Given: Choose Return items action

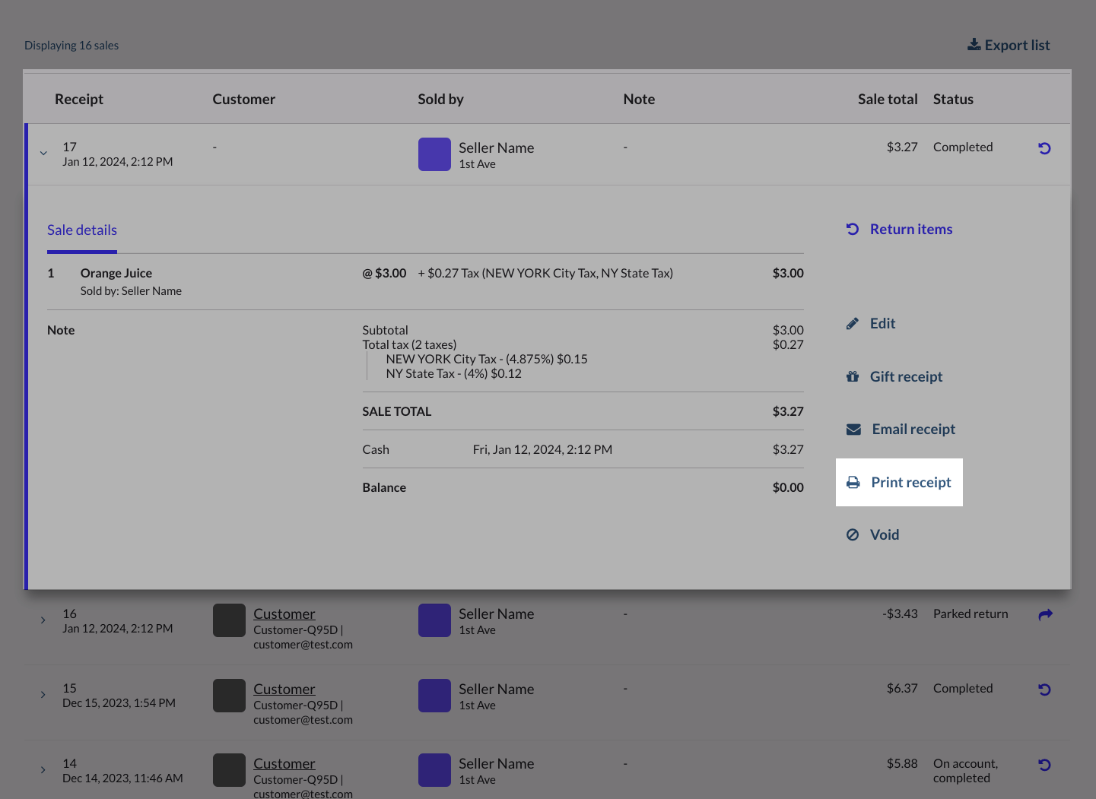Looking at the screenshot, I should [910, 230].
